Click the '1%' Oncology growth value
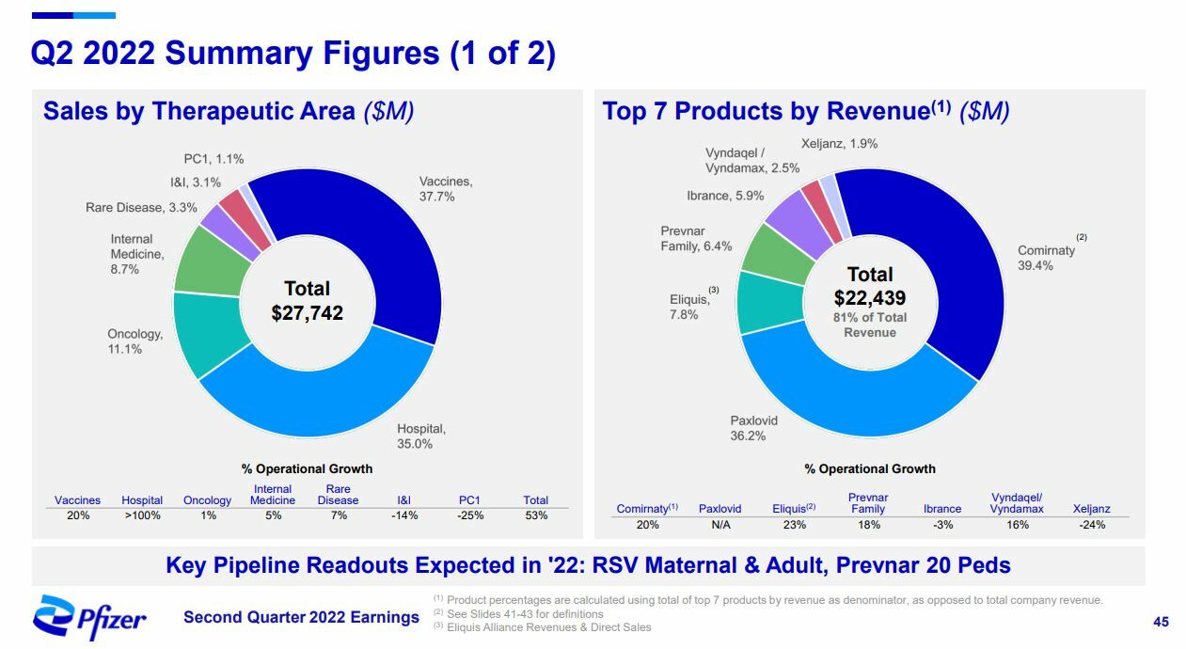 (208, 515)
